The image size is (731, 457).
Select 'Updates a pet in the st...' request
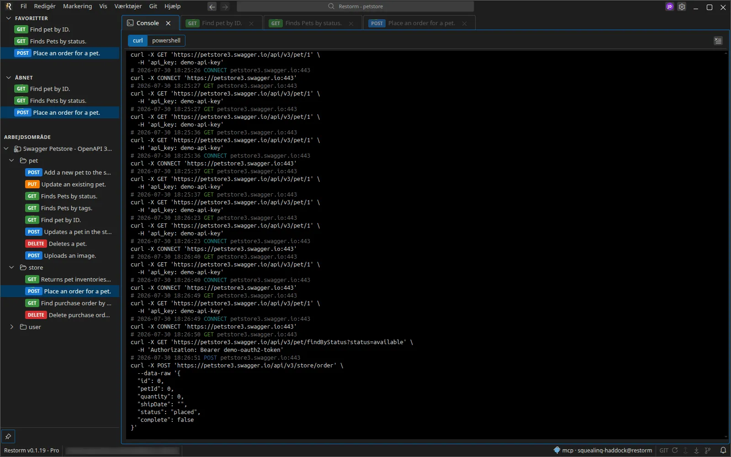[60, 232]
